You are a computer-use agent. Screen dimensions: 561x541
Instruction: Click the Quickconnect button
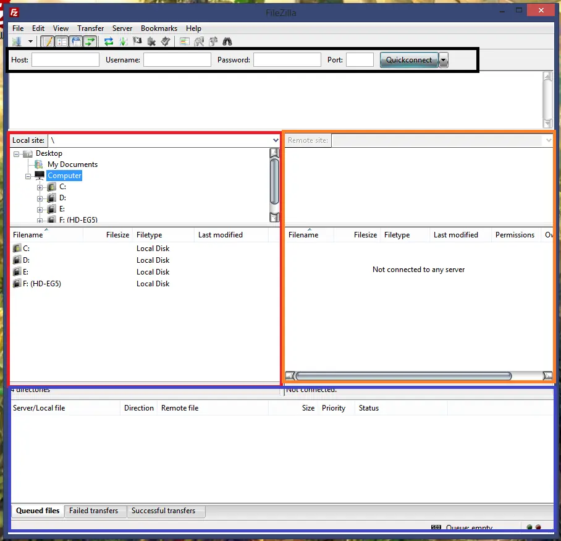pos(409,60)
